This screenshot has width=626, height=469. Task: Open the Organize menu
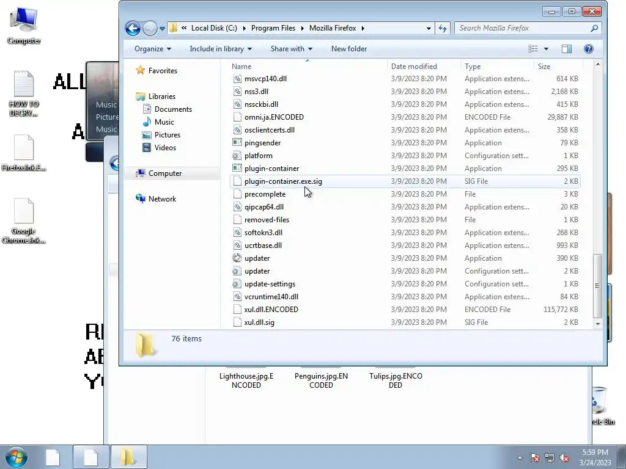(153, 49)
